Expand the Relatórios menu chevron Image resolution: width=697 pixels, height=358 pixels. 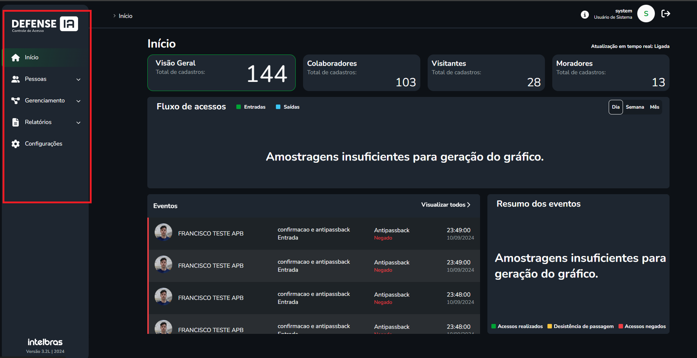78,123
